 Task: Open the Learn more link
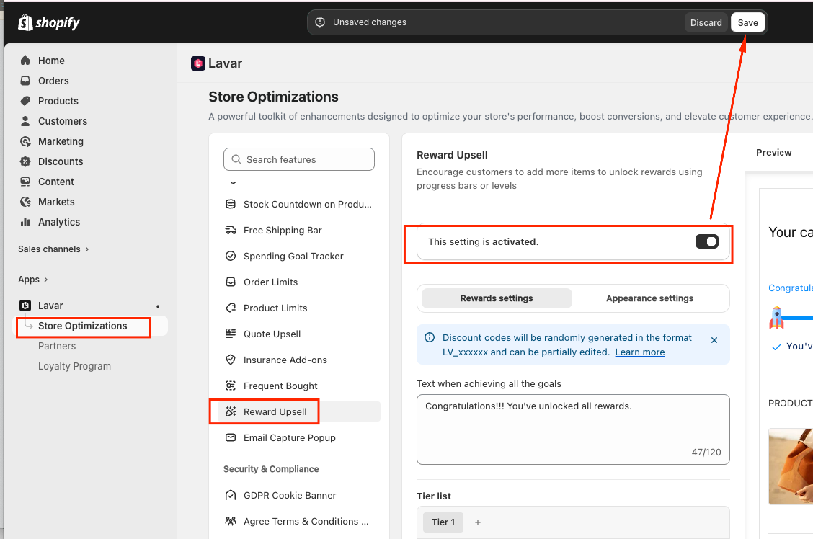tap(640, 352)
